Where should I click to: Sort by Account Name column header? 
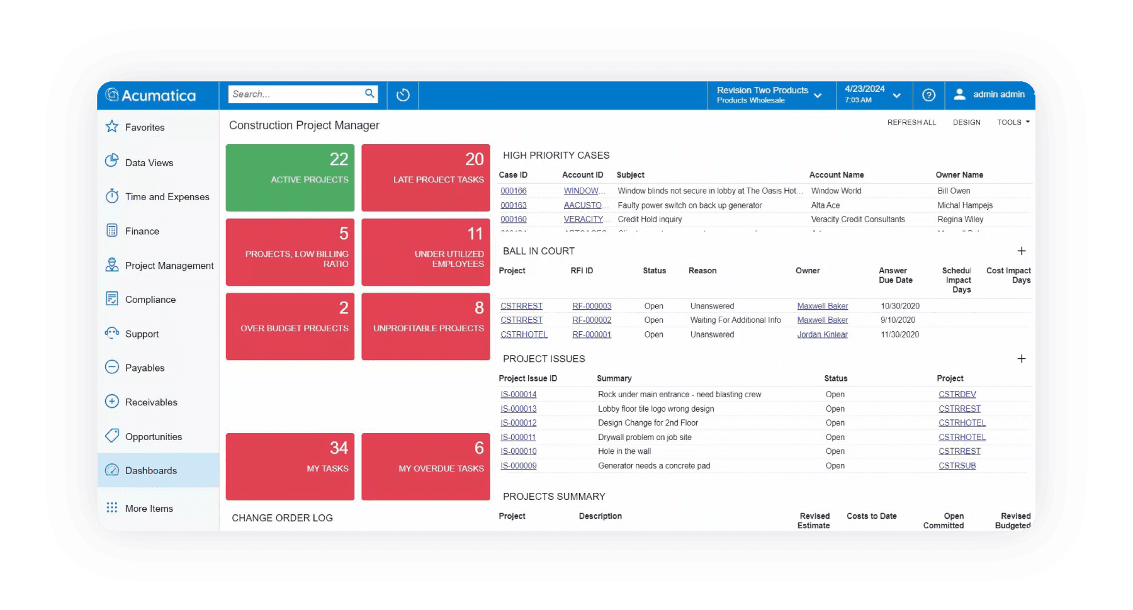pos(837,175)
